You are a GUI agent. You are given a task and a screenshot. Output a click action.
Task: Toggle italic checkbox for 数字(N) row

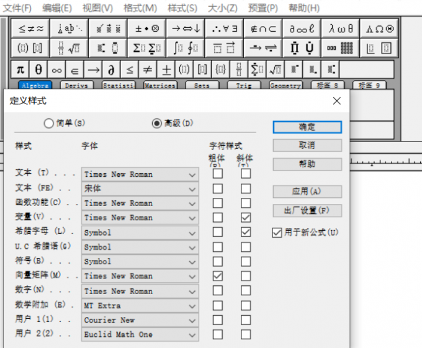[246, 290]
